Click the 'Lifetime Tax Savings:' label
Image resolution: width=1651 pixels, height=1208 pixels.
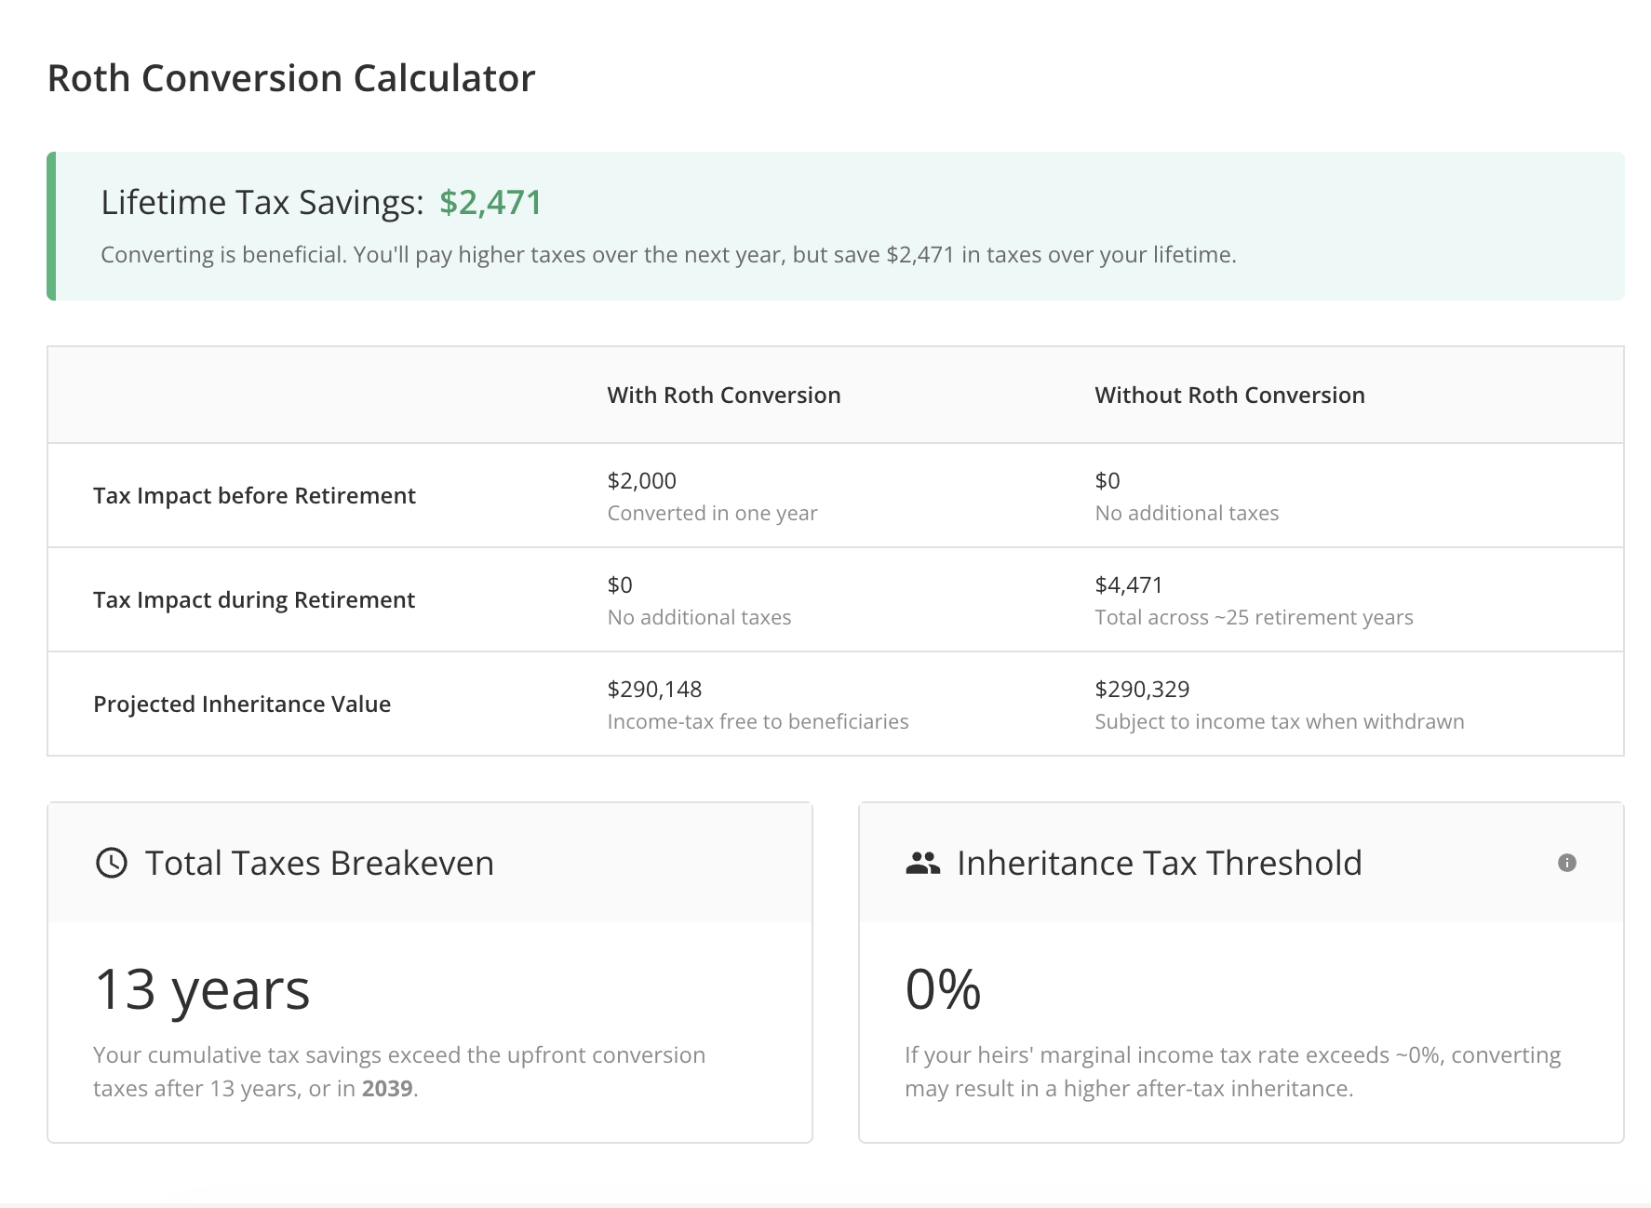(262, 202)
